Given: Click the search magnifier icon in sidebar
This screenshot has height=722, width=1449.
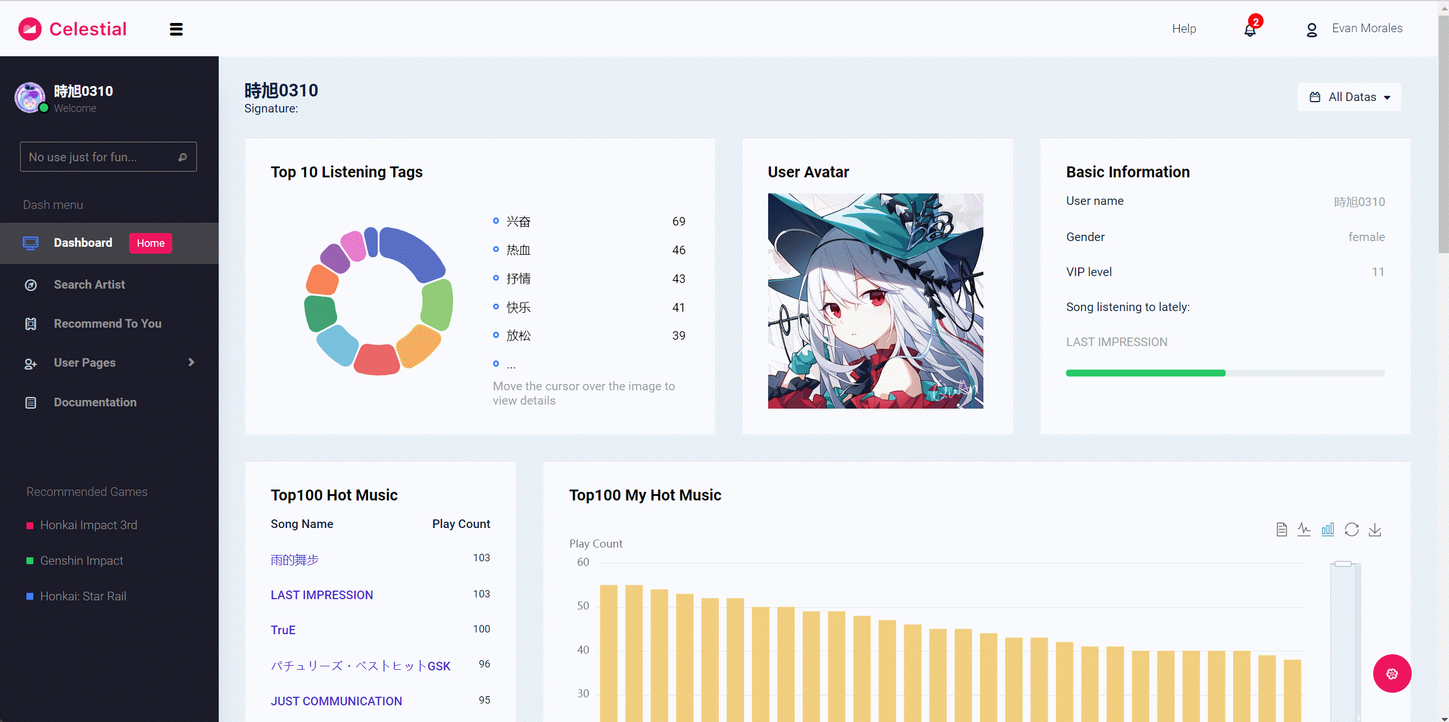Looking at the screenshot, I should (183, 157).
